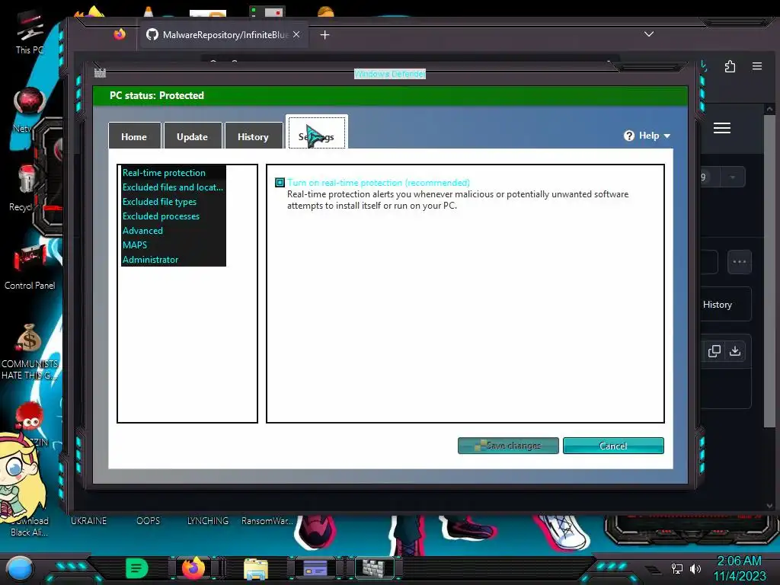Click the Windows Defender title bar icon
The height and width of the screenshot is (585, 780).
pyautogui.click(x=100, y=73)
